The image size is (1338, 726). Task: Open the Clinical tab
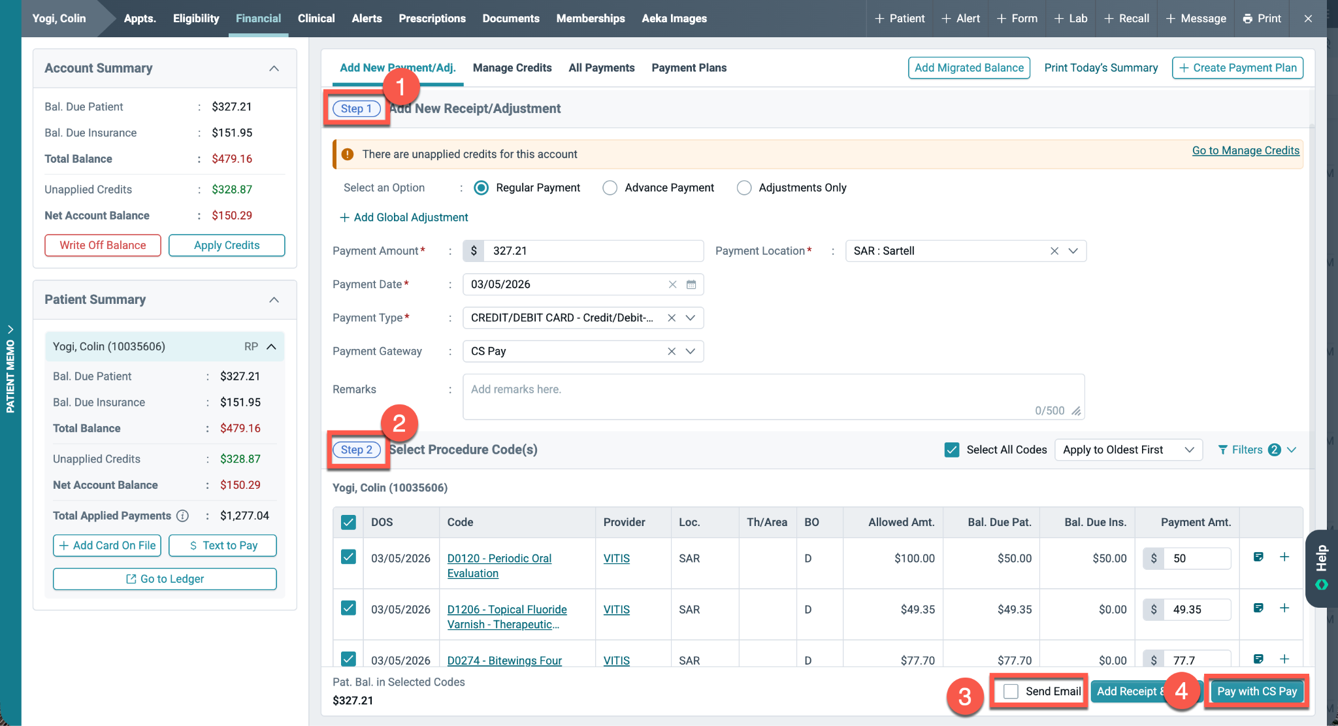[316, 18]
